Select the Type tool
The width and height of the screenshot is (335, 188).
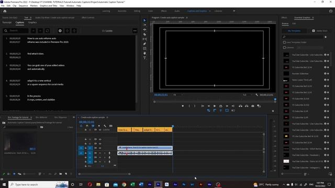point(144,58)
